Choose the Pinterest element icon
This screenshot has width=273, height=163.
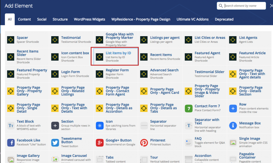point(144,143)
